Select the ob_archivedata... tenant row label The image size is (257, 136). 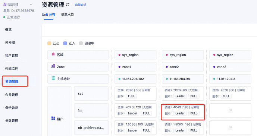91,128
